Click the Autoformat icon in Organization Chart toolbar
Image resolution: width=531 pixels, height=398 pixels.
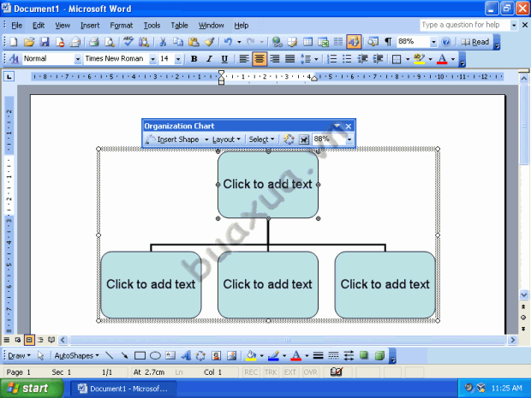289,140
